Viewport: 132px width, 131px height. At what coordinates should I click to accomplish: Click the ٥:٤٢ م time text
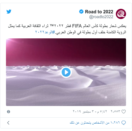(102, 111)
